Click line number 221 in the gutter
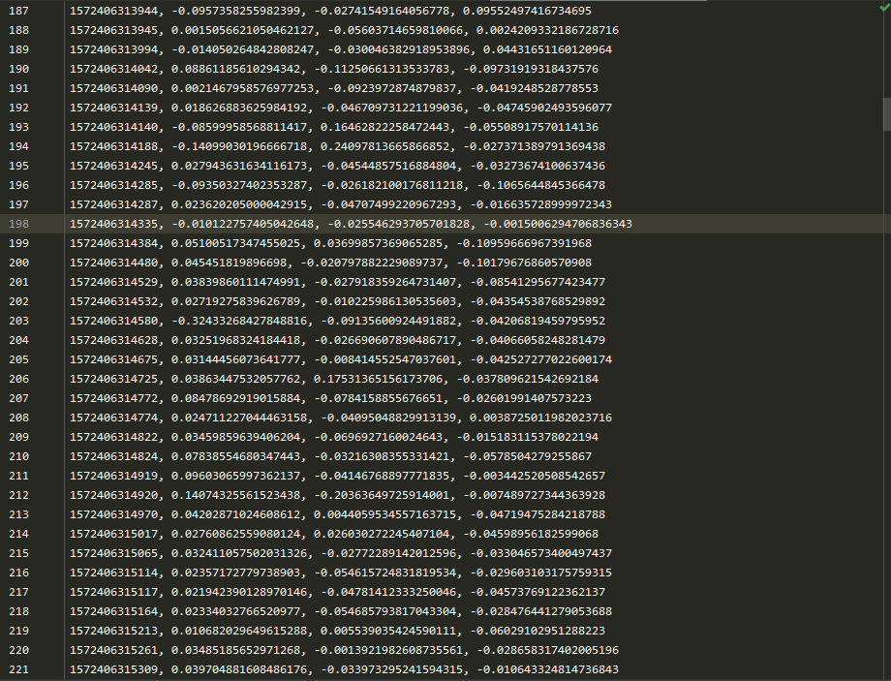The image size is (891, 681). [18, 669]
